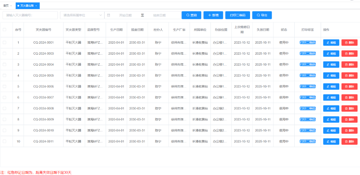Print QR code tag for row CQ-2024-0006

pyautogui.click(x=308, y=86)
